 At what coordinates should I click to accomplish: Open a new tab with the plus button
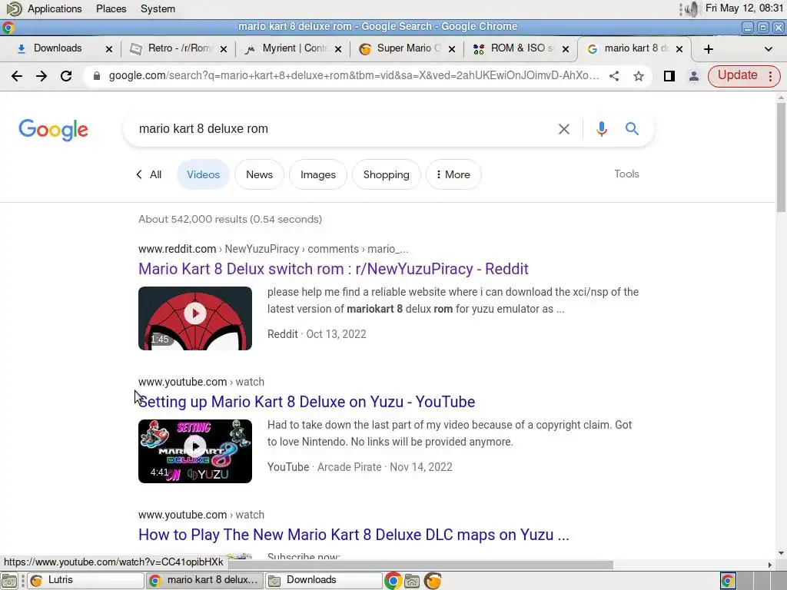point(708,48)
